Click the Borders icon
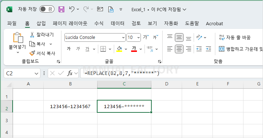The image size is (263, 138). 103,49
